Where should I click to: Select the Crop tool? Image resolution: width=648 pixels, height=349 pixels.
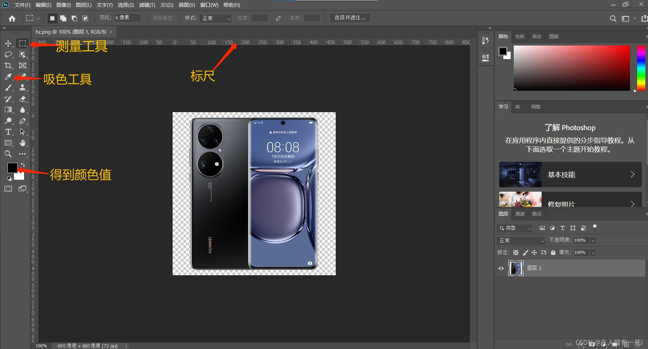click(x=8, y=65)
